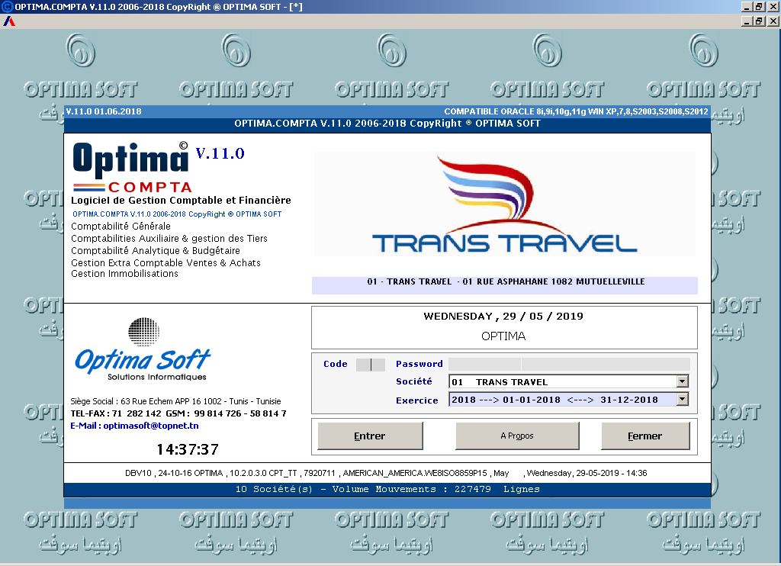Click the red A application menu icon
The height and width of the screenshot is (566, 781).
point(9,21)
